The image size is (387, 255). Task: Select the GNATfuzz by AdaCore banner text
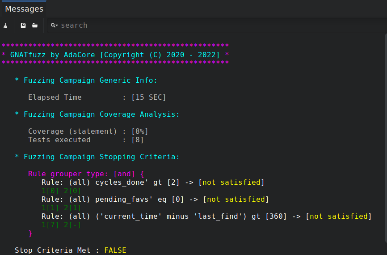tap(115, 55)
